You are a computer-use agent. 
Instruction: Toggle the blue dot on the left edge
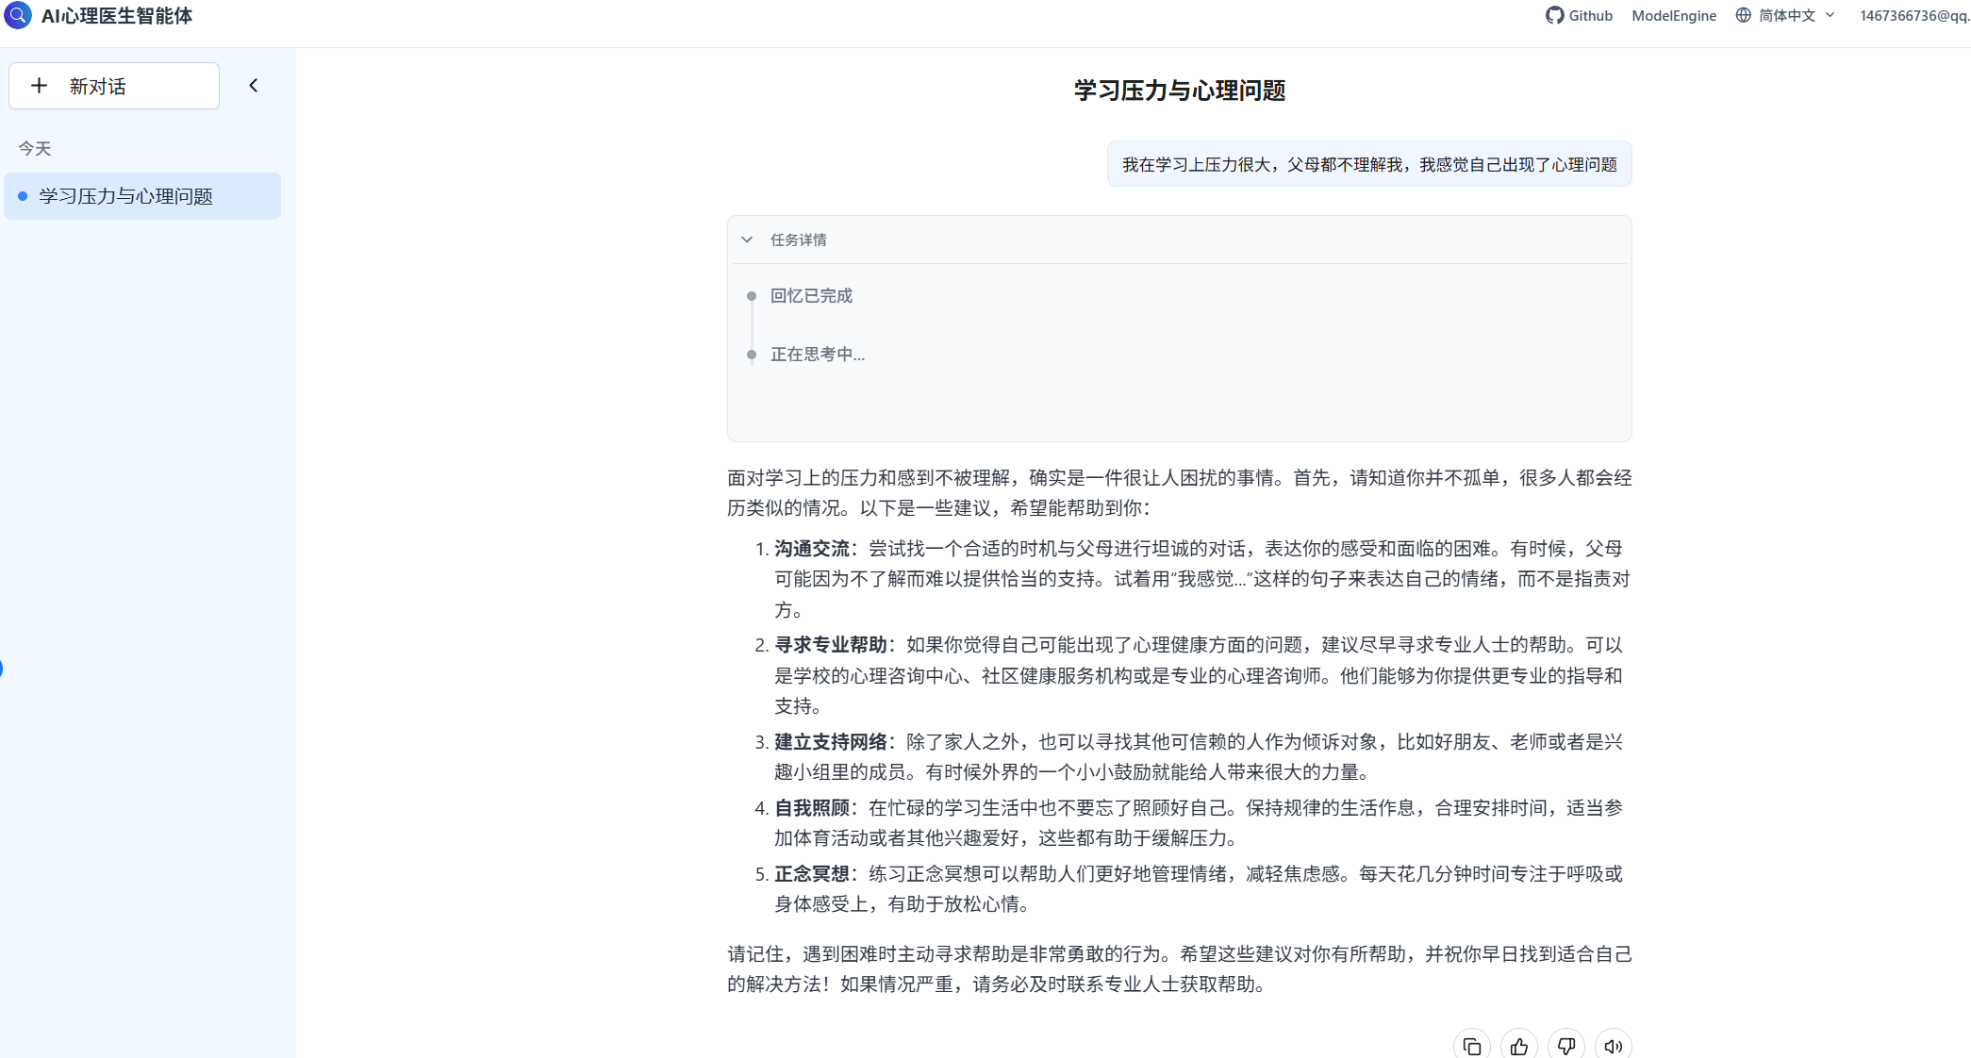point(4,670)
